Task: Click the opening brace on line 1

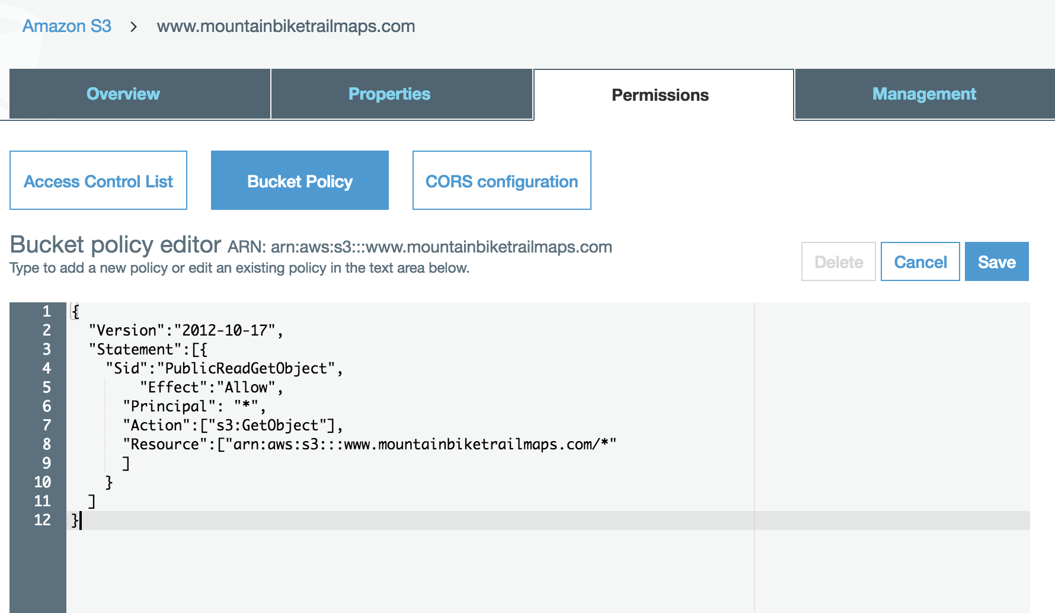Action: coord(75,311)
